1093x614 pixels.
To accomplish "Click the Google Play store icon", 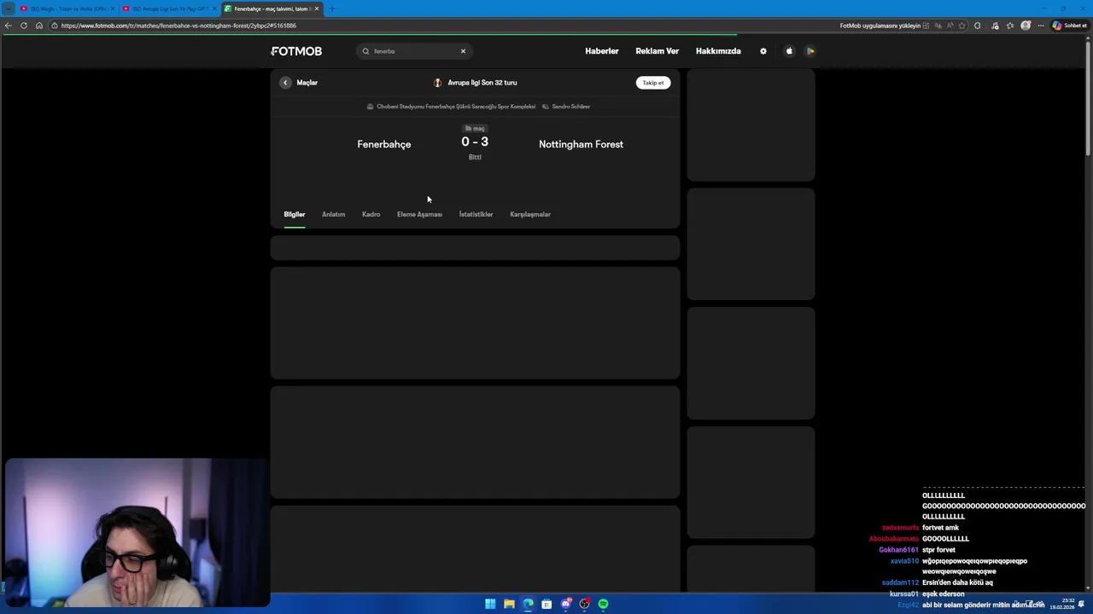I will tap(810, 51).
